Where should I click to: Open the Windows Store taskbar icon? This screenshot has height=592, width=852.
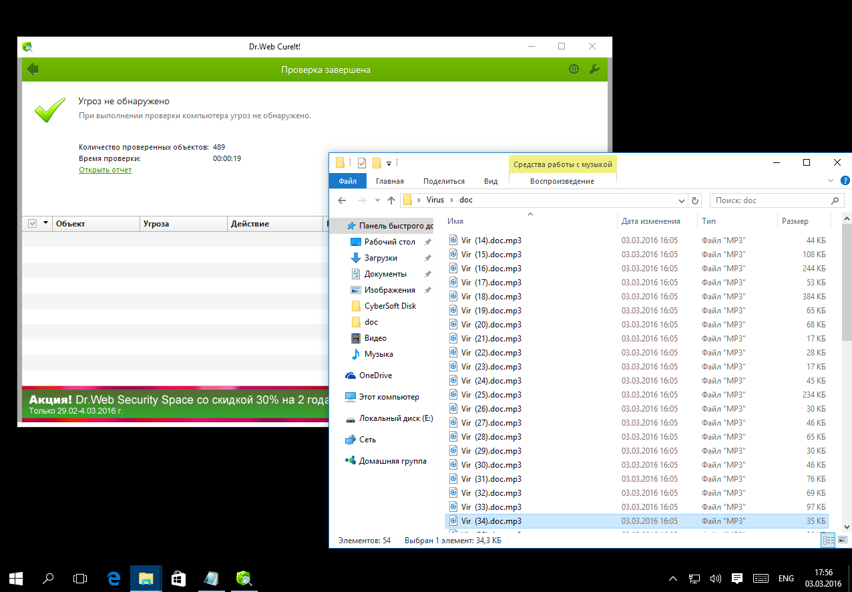[178, 578]
